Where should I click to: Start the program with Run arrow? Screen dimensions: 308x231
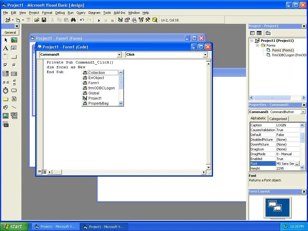tap(99, 20)
